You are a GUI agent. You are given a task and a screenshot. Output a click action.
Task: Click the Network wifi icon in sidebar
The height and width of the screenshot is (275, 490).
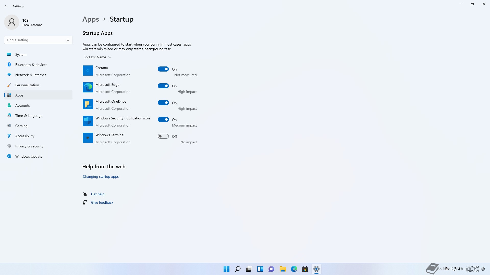[x=9, y=75]
